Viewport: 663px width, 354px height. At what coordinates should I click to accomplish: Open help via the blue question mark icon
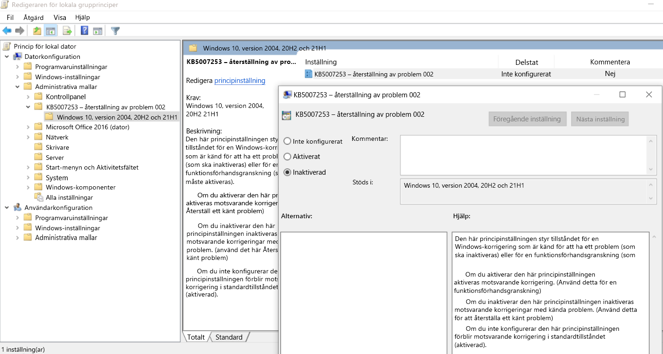tap(84, 31)
